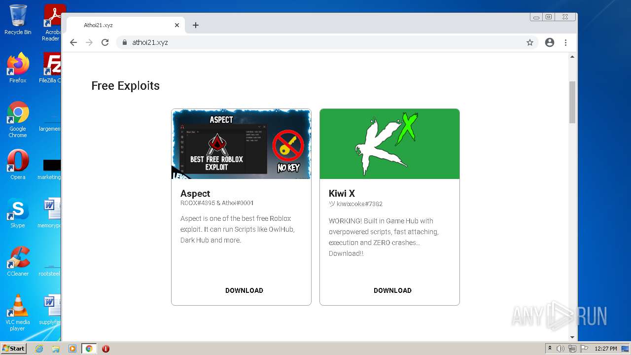The width and height of the screenshot is (631, 355).
Task: Open the volume speaker tray icon
Action: tap(561, 349)
